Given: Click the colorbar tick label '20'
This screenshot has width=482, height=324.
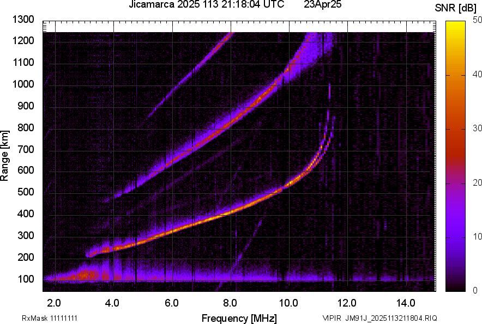Looking at the screenshot, I should pyautogui.click(x=478, y=183).
